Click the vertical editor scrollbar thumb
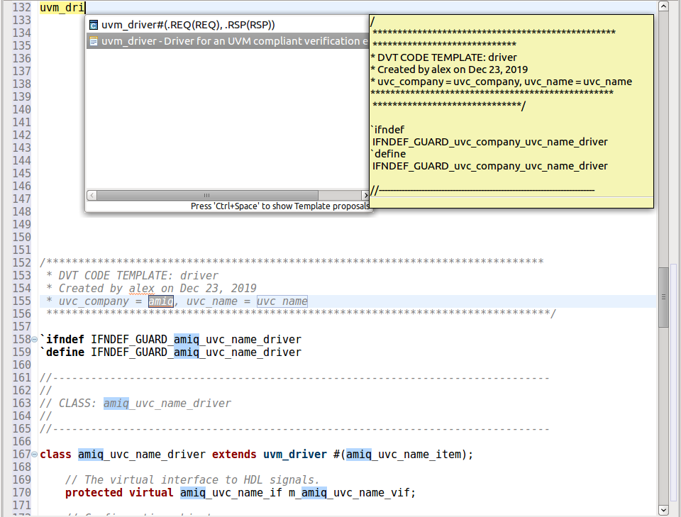681x517 pixels. click(x=663, y=297)
